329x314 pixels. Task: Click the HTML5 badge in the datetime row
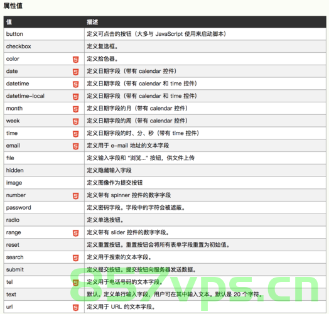(x=76, y=84)
